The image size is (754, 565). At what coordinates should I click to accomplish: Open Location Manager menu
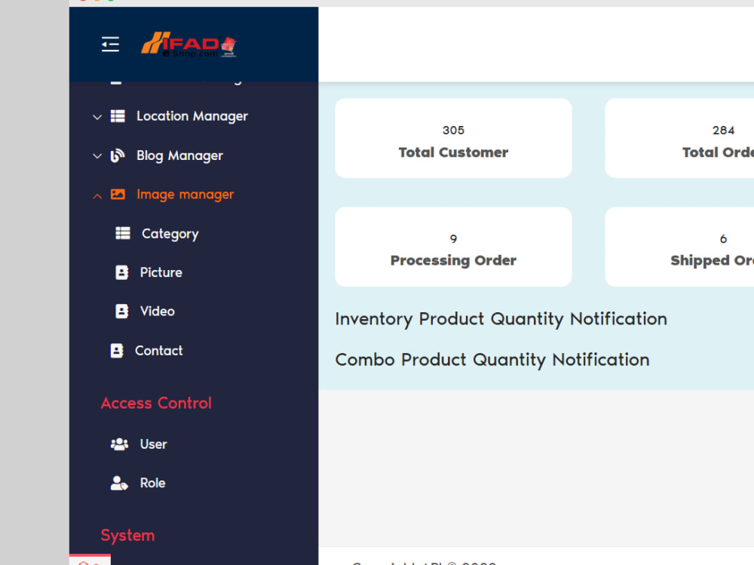(x=192, y=116)
